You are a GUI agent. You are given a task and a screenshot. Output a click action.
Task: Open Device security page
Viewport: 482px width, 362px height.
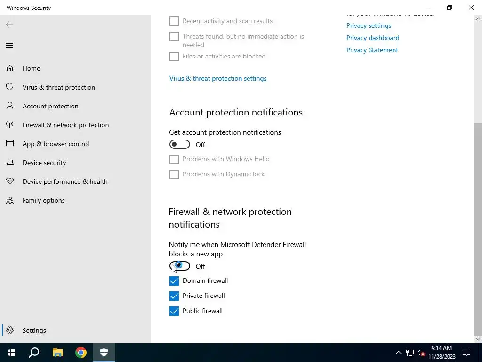[75, 162]
